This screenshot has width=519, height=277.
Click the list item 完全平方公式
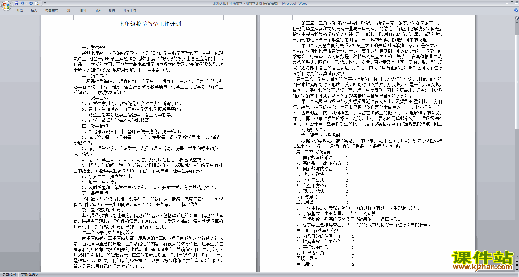(x=315, y=186)
